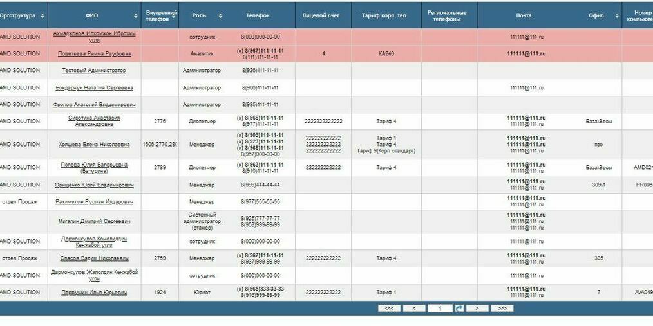Open Тестовый Администратор profile link
The image size is (653, 326).
tap(94, 71)
